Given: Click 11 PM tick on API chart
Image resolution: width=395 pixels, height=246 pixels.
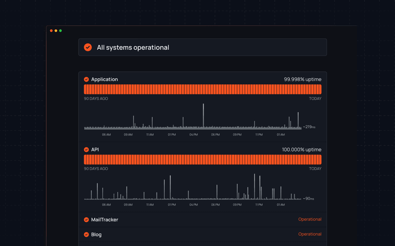Looking at the screenshot, I should point(259,205).
